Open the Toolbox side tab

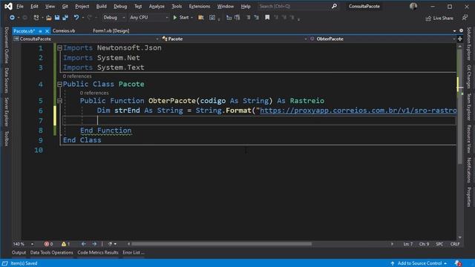(x=7, y=139)
